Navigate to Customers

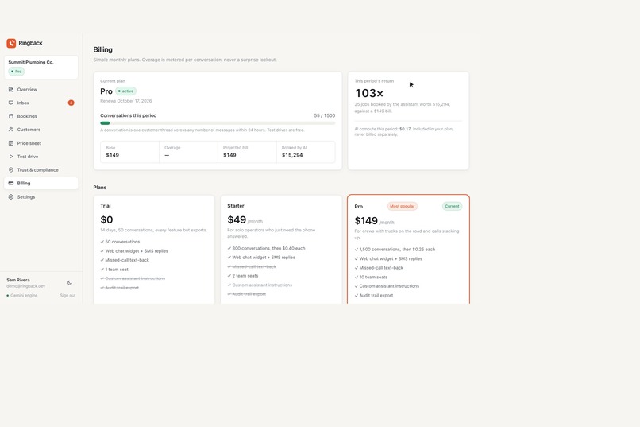(x=40, y=130)
